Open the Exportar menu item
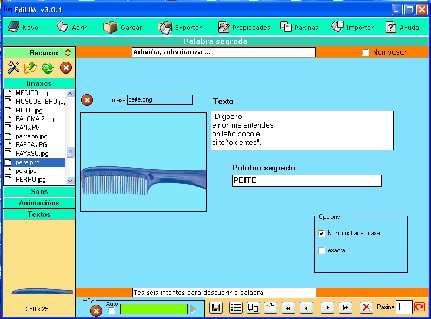The image size is (431, 319). click(180, 27)
